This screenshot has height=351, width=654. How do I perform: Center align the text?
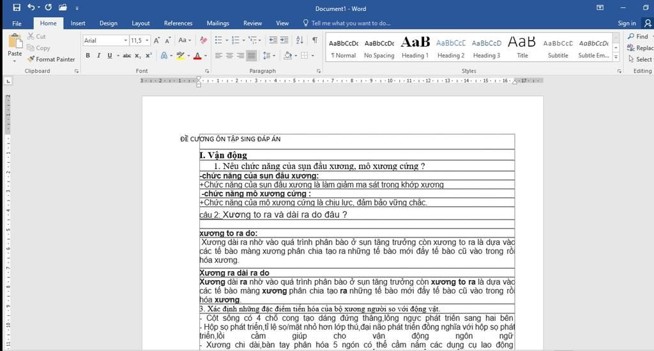click(229, 56)
